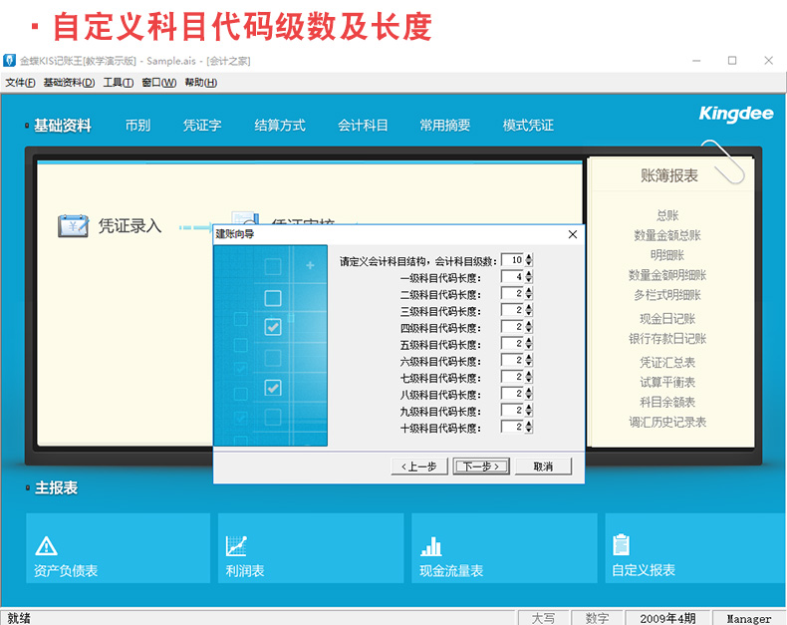Open the 总账 ledger link
The width and height of the screenshot is (787, 625).
666,215
